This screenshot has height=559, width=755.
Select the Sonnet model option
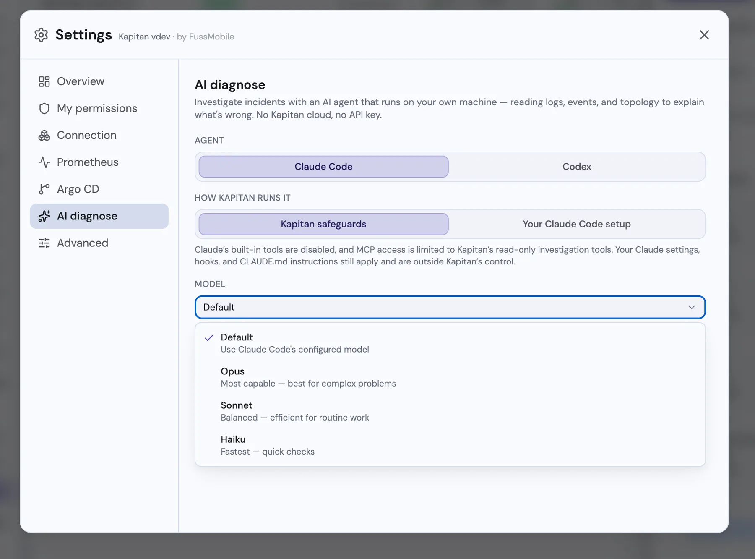(450, 411)
